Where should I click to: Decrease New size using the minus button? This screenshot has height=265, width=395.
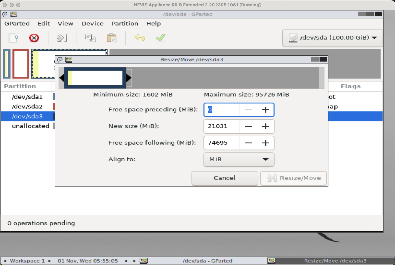[248, 126]
